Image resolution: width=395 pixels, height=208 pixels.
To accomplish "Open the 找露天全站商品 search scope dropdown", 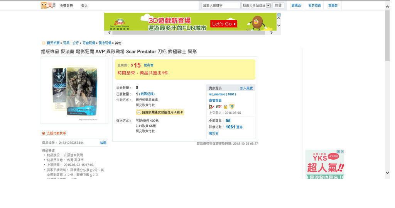I will pyautogui.click(x=256, y=5).
